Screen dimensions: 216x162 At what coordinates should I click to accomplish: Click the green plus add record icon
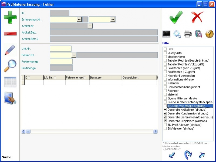coord(10,18)
